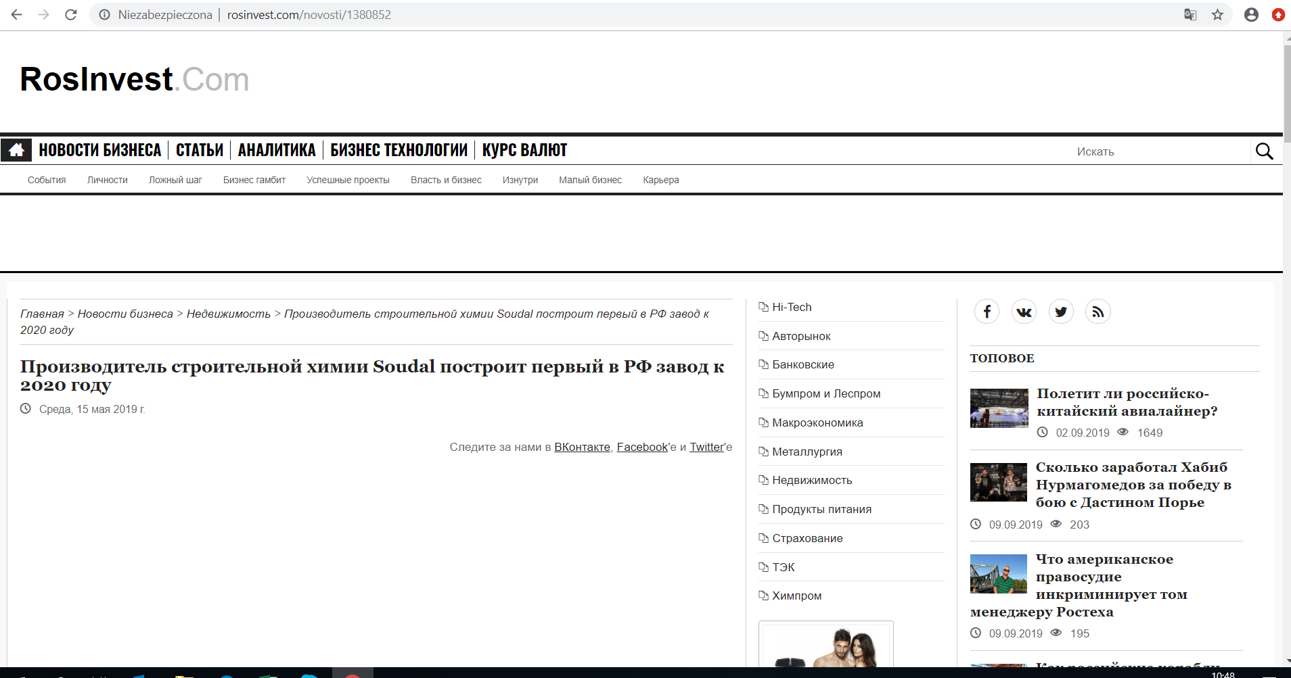The image size is (1291, 678).
Task: Select the Успешные проекты submenu item
Action: (348, 180)
